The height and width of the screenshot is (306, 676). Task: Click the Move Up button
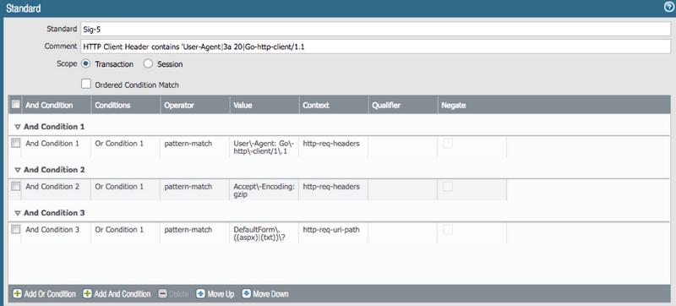[215, 294]
